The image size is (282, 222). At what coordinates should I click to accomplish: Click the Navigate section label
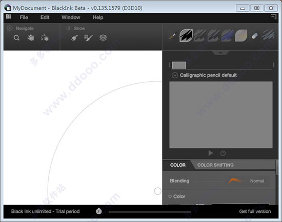25,28
